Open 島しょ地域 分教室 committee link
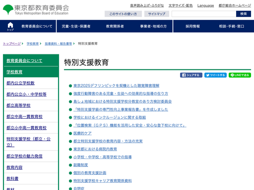The height and width of the screenshot is (190, 254). click(x=123, y=101)
